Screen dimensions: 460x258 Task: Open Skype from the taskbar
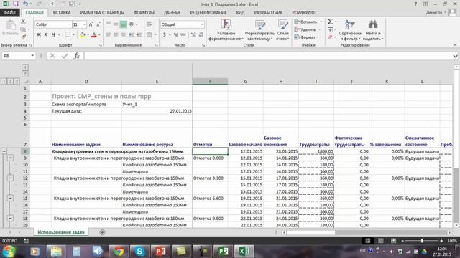[139, 252]
